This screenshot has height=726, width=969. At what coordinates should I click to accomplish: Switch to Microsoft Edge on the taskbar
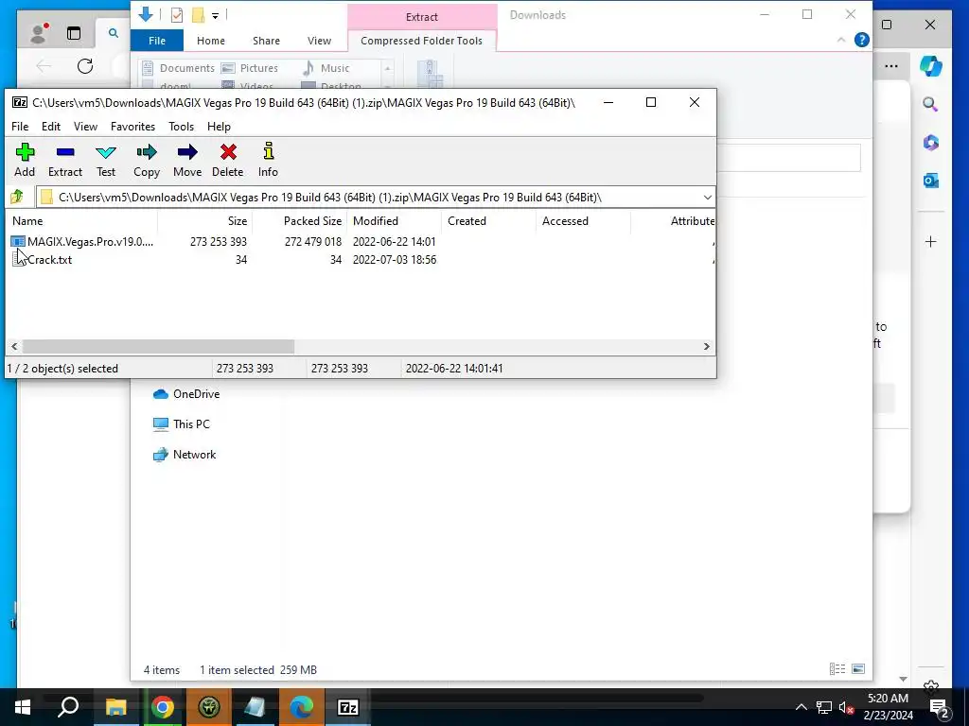(302, 707)
